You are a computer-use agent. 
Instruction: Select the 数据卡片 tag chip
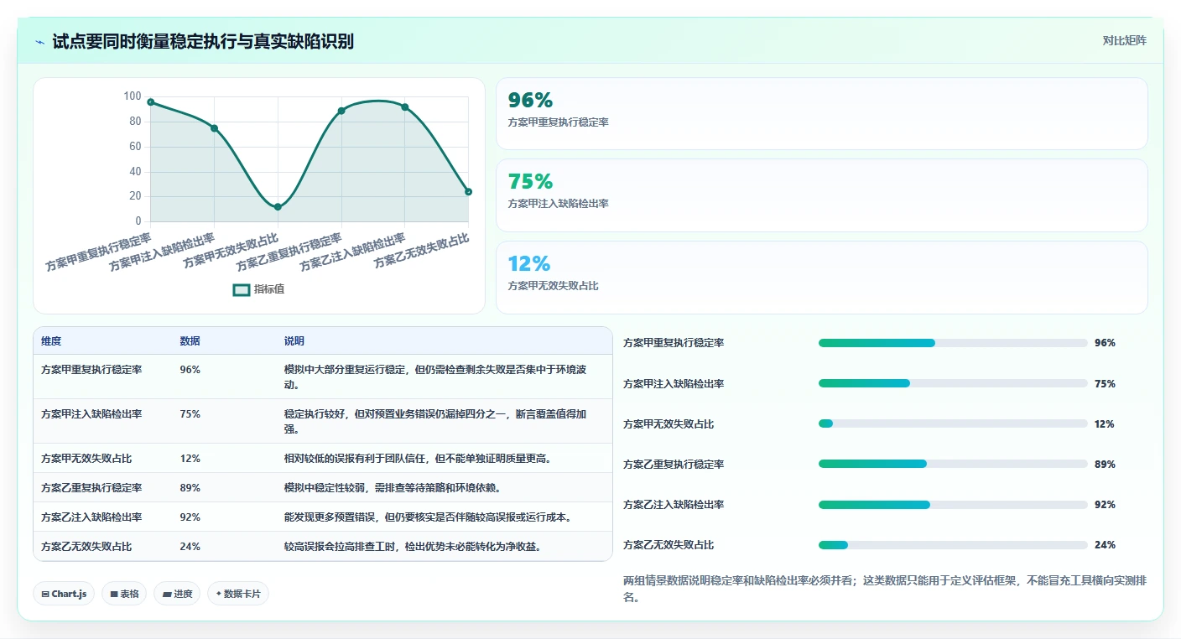click(238, 594)
